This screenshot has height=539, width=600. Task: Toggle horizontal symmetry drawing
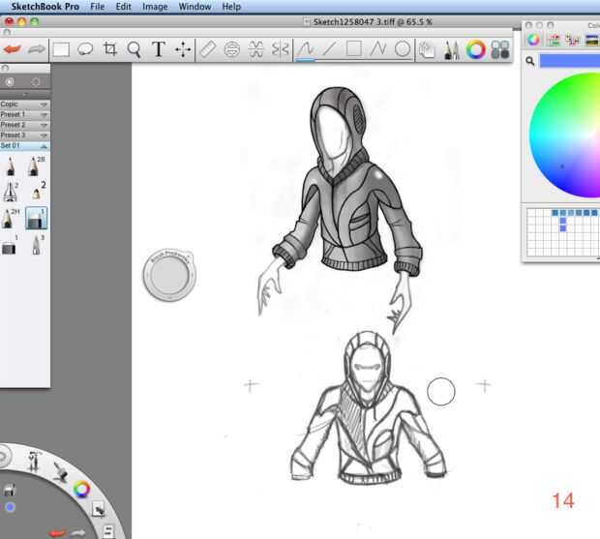pos(256,48)
